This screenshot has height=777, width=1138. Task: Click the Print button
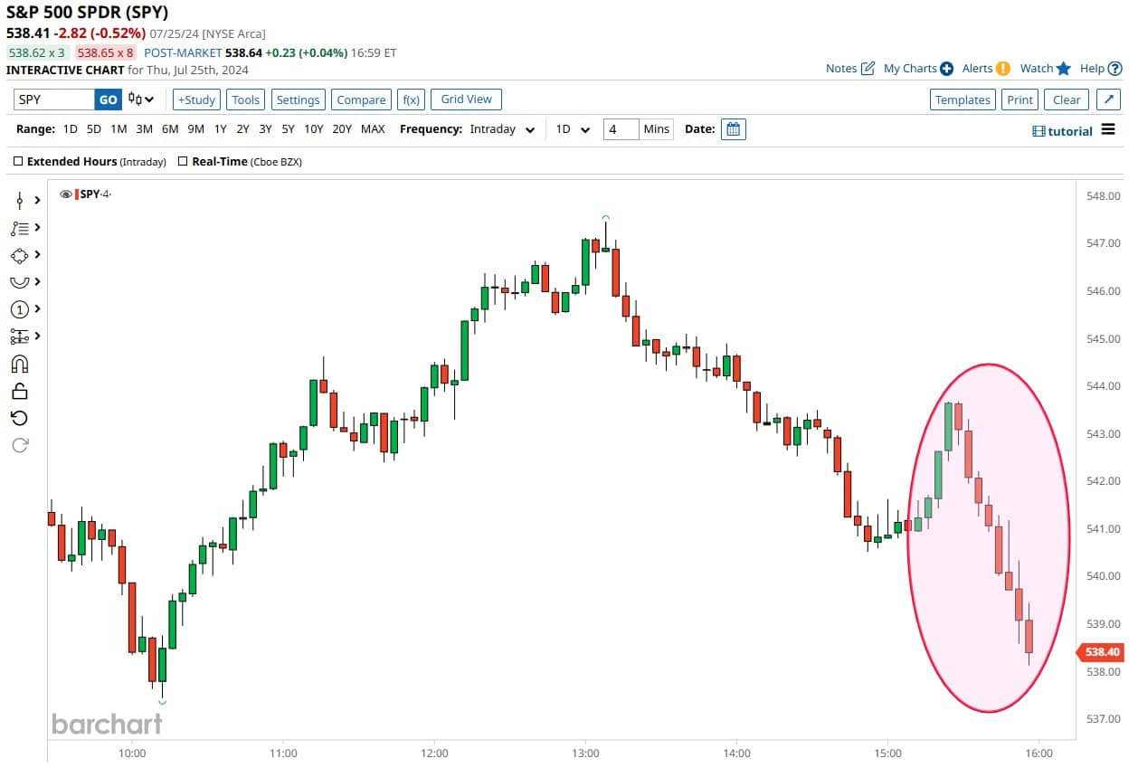1019,100
